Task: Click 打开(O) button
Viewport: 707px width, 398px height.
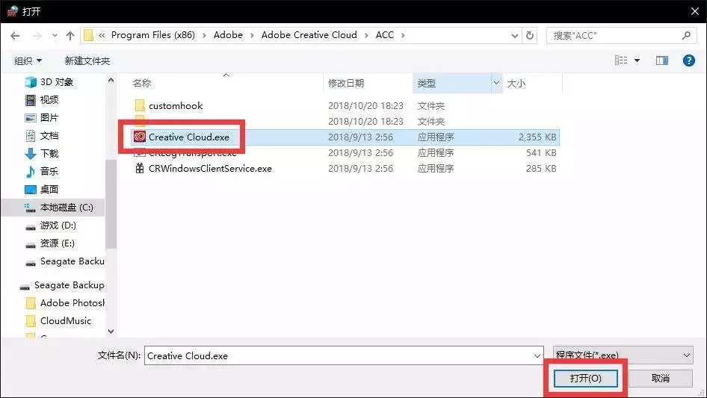Action: coord(585,378)
